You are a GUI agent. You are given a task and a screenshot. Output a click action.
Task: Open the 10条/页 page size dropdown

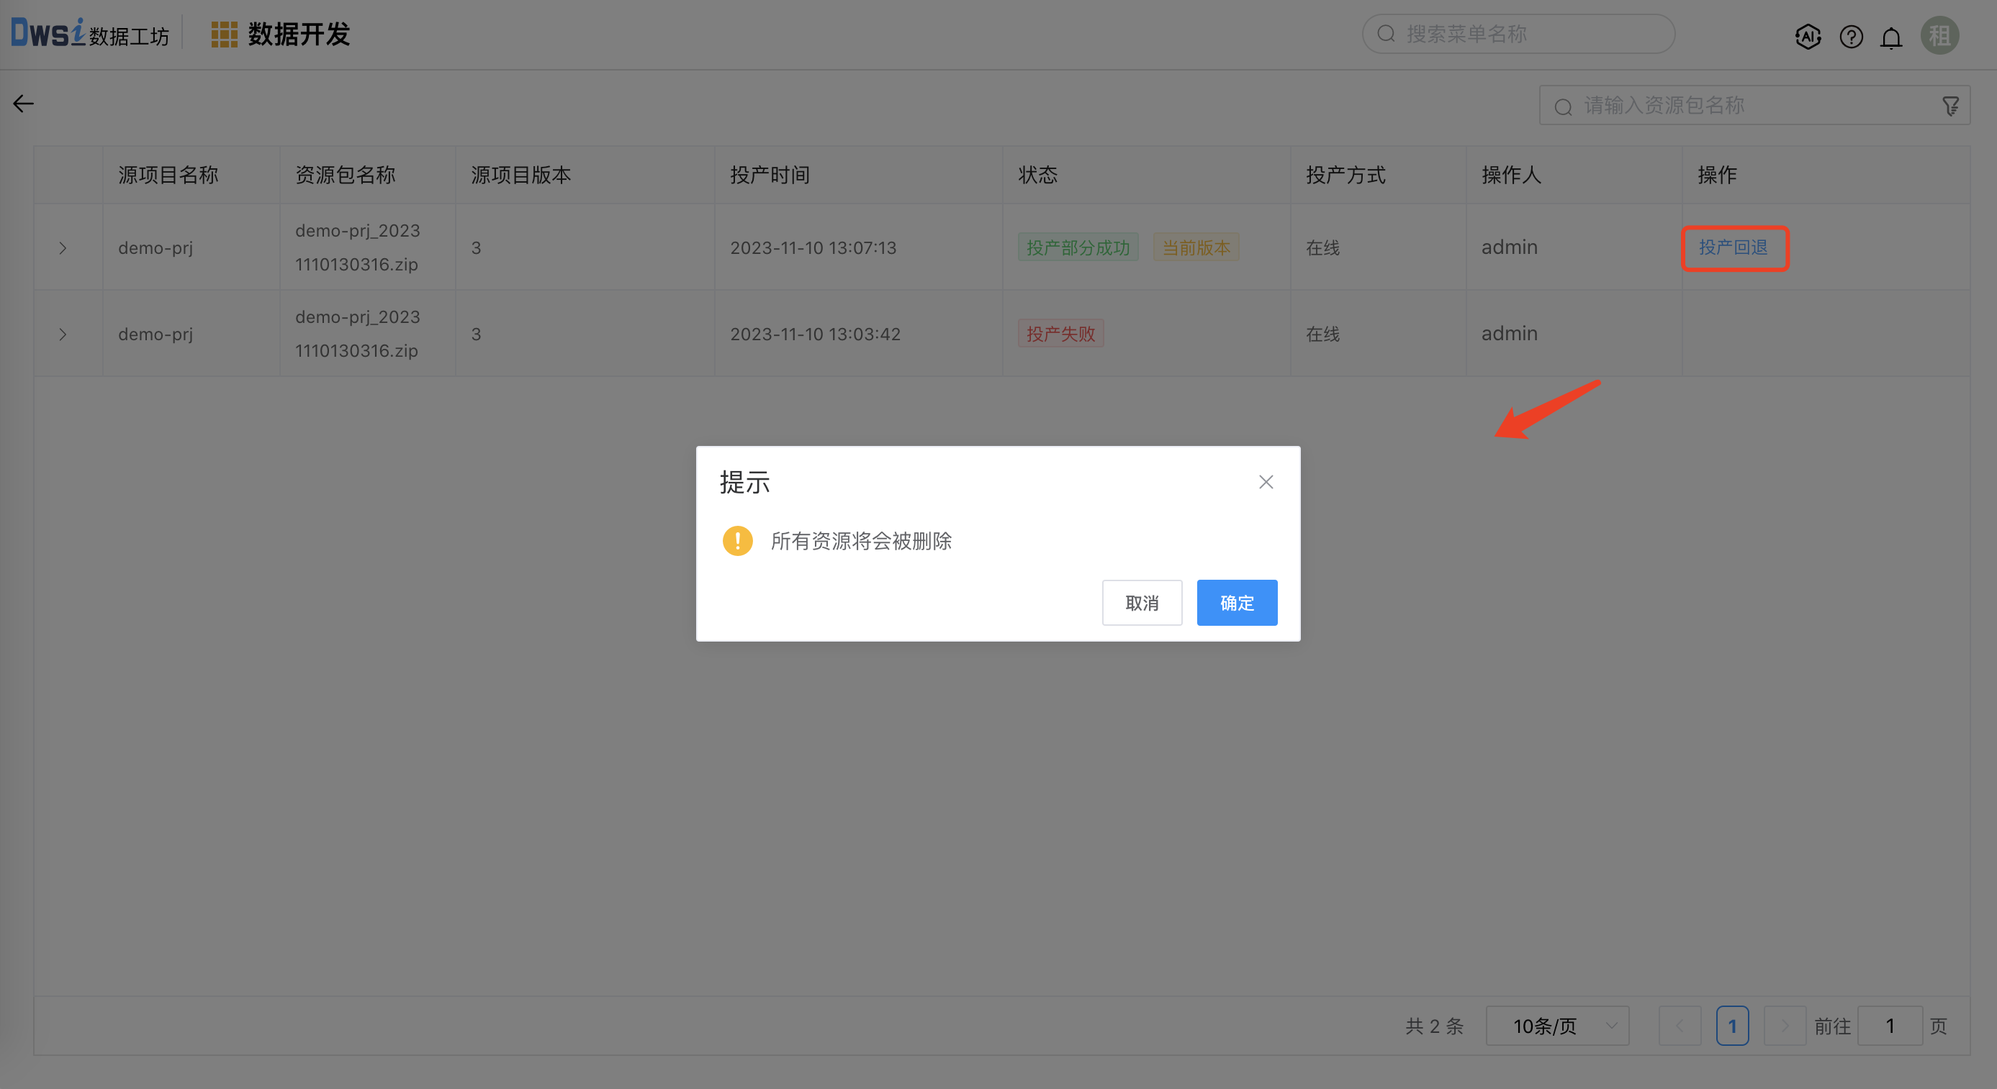coord(1556,1026)
